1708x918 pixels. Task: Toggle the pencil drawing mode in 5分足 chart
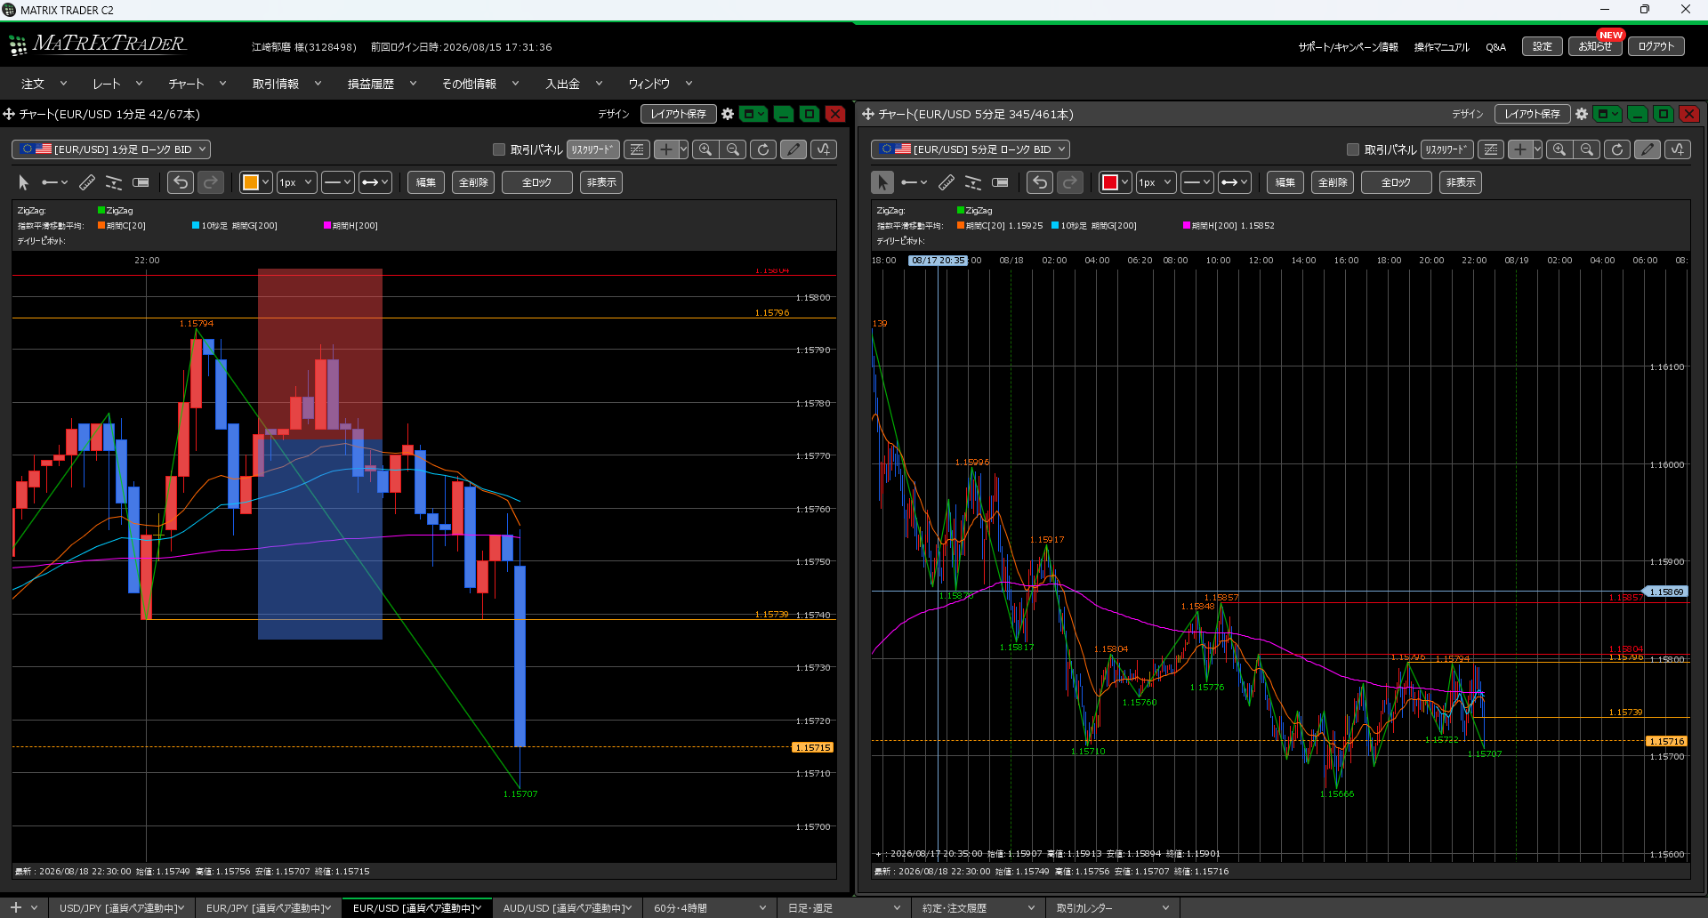click(x=1648, y=149)
